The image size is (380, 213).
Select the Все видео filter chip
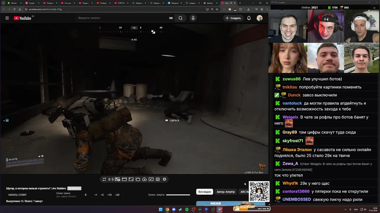click(205, 192)
